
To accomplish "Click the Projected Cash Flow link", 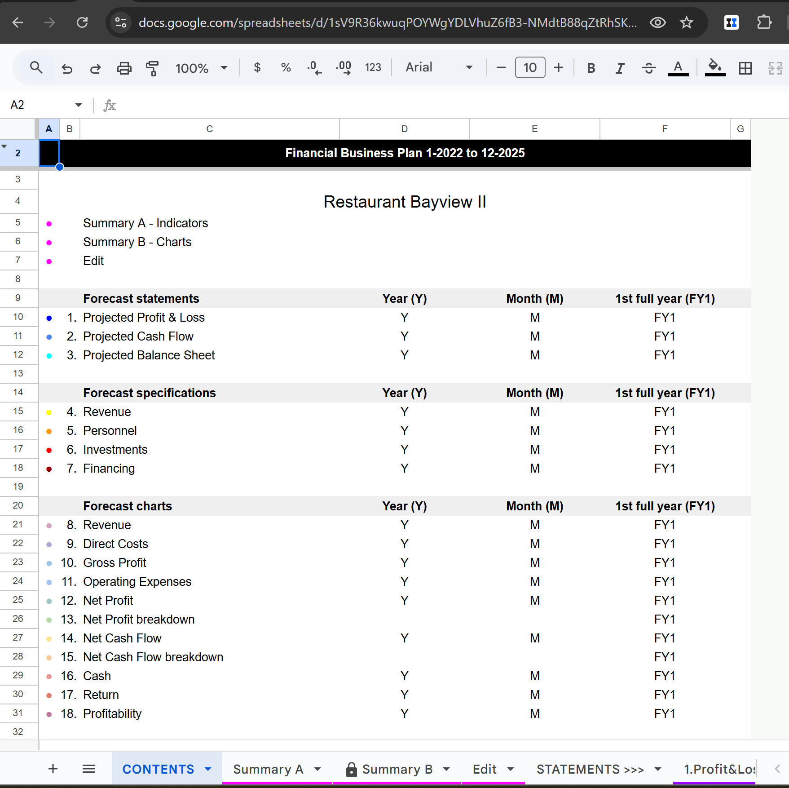I will pos(138,336).
